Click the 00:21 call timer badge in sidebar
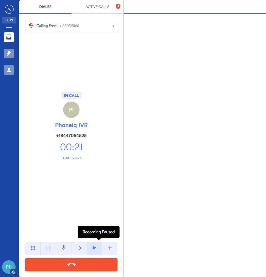Image resolution: width=266 pixels, height=277 pixels. coord(9,20)
